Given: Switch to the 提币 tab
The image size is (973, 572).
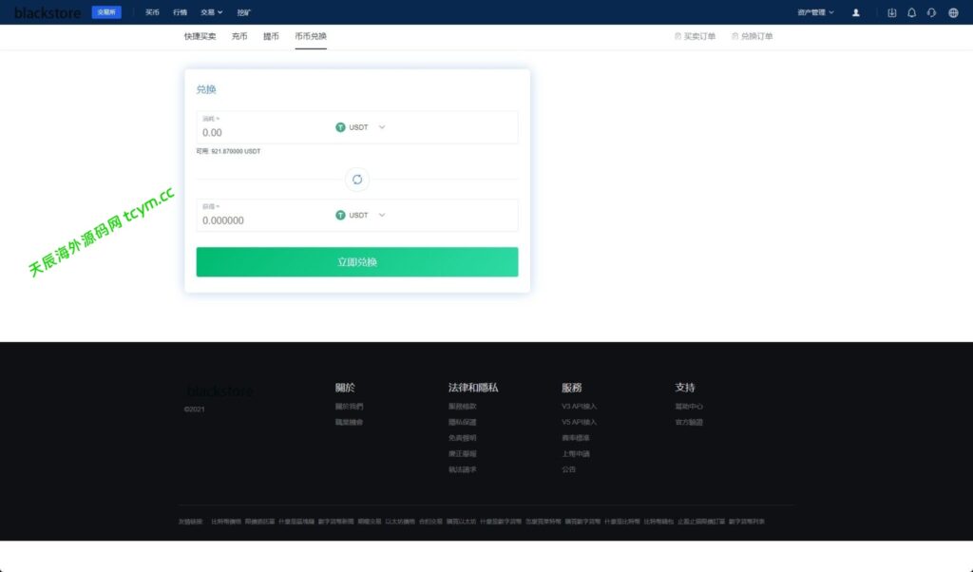Looking at the screenshot, I should 271,36.
